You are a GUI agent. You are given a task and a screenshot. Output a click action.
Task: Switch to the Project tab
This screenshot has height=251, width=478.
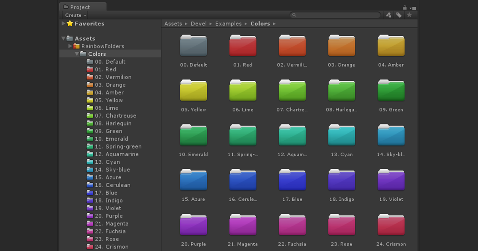click(82, 7)
